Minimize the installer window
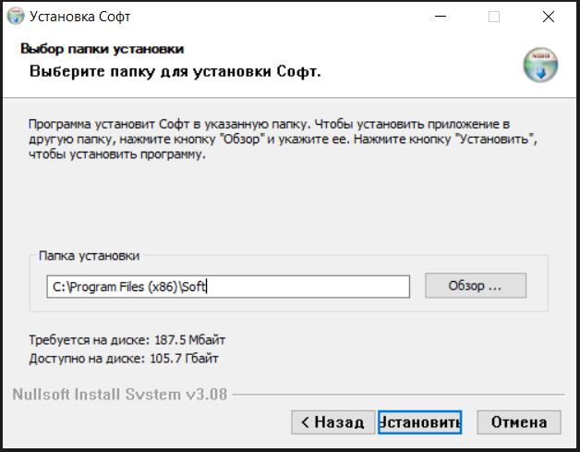This screenshot has height=452, width=580. click(441, 17)
